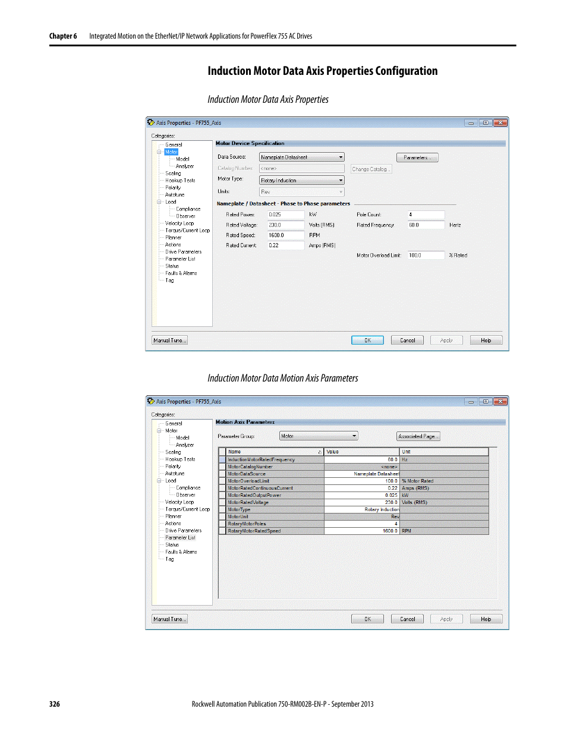Select the MotorOverloadLimit row
The height and width of the screenshot is (734, 567).
pos(354,481)
